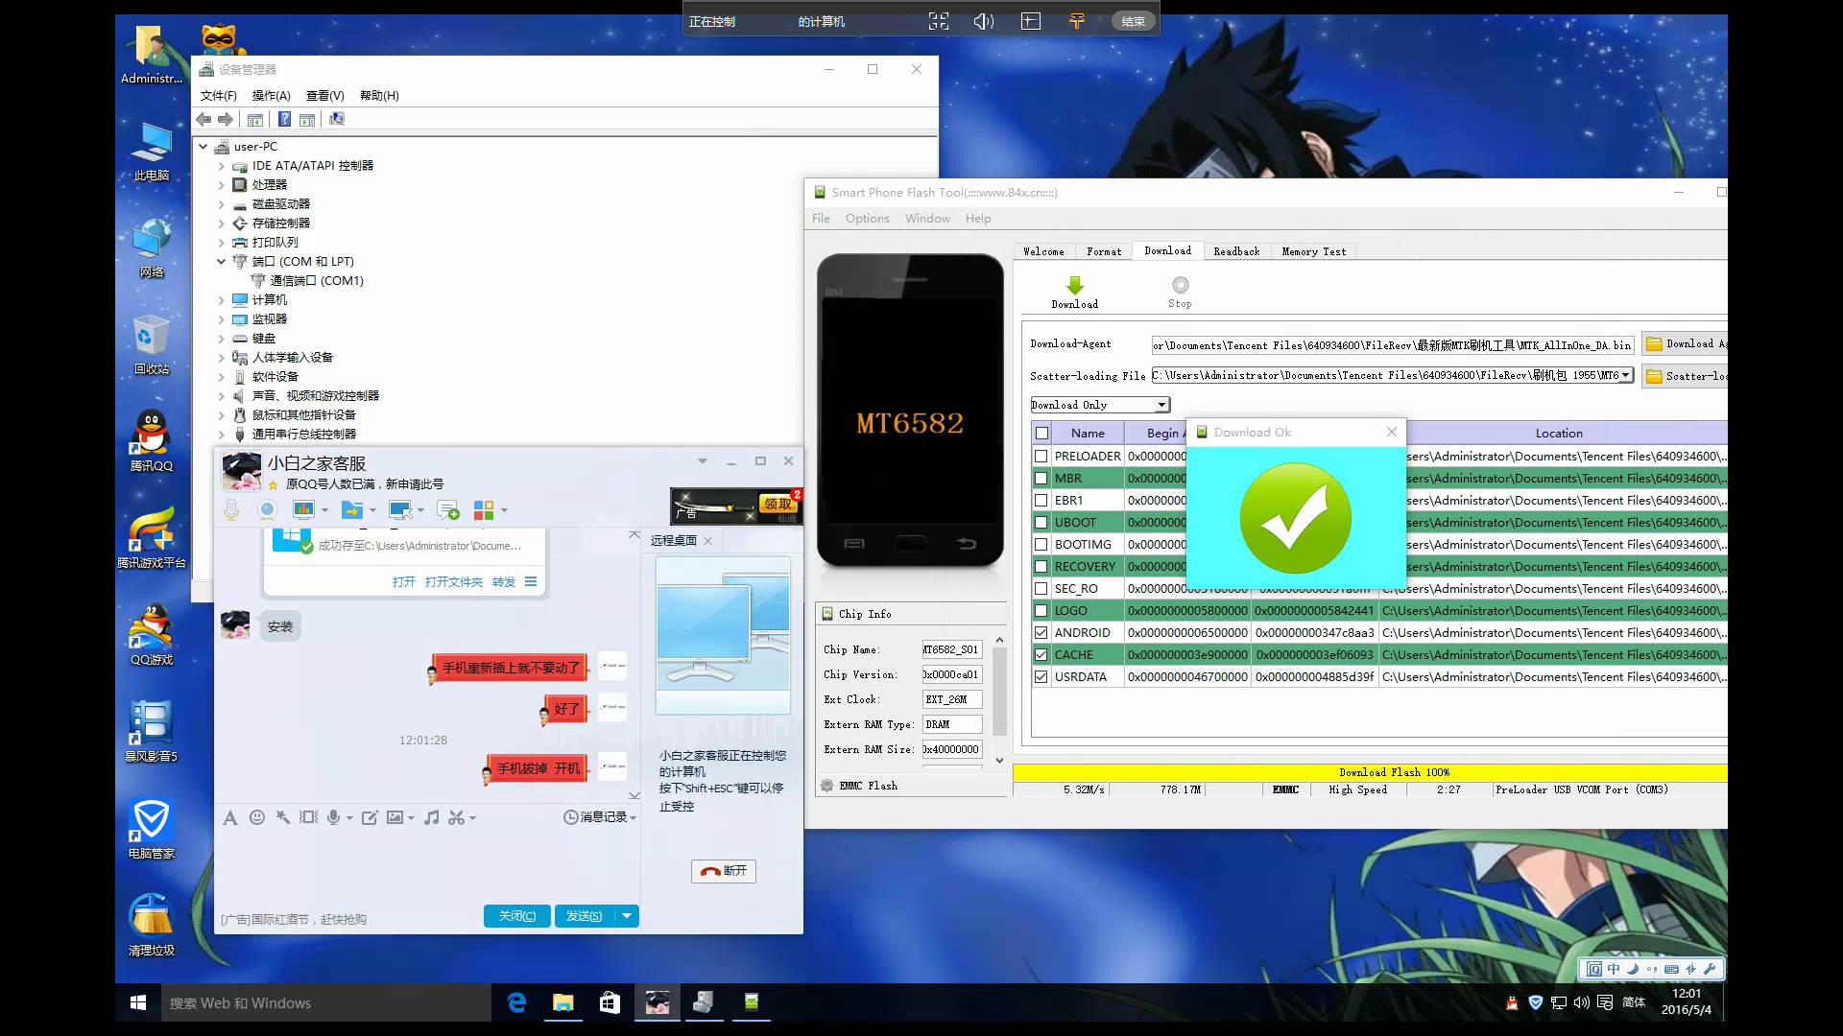Image resolution: width=1843 pixels, height=1036 pixels.
Task: Toggle the BOOTIMG checkbox
Action: [x=1041, y=545]
